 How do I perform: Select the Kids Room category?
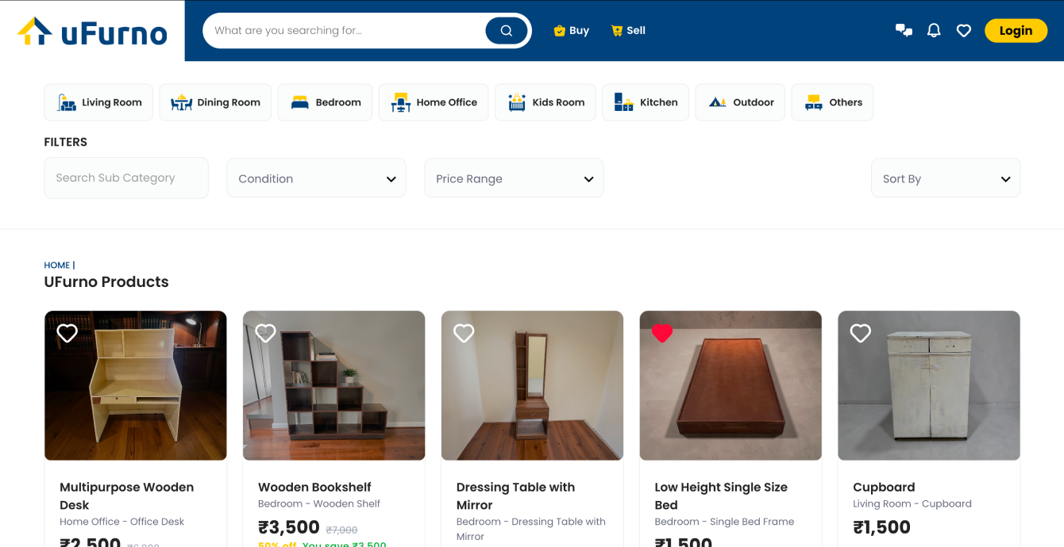pos(545,102)
